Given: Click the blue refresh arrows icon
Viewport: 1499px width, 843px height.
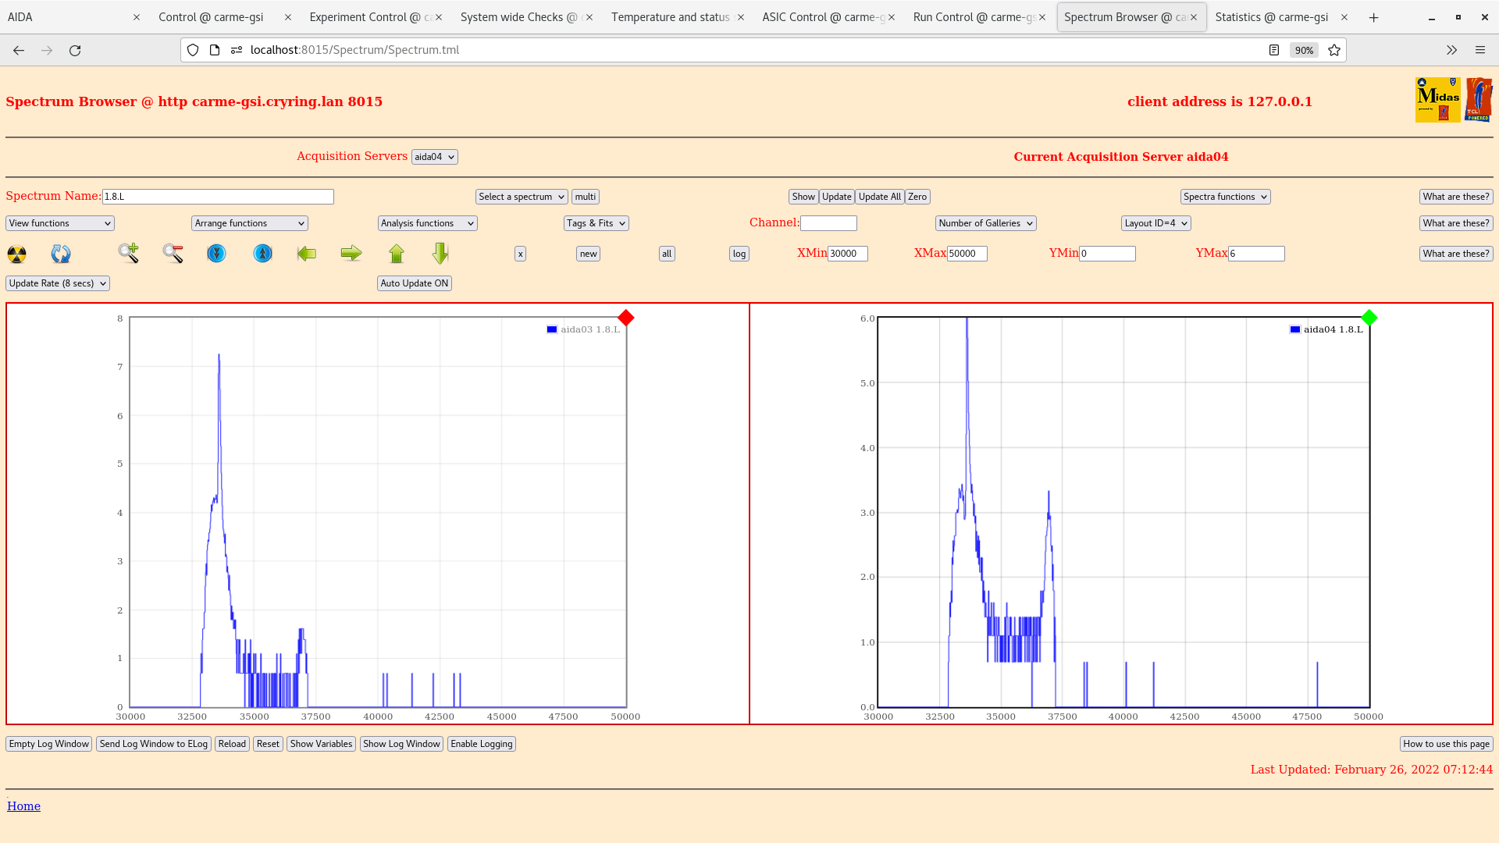Looking at the screenshot, I should pyautogui.click(x=61, y=254).
